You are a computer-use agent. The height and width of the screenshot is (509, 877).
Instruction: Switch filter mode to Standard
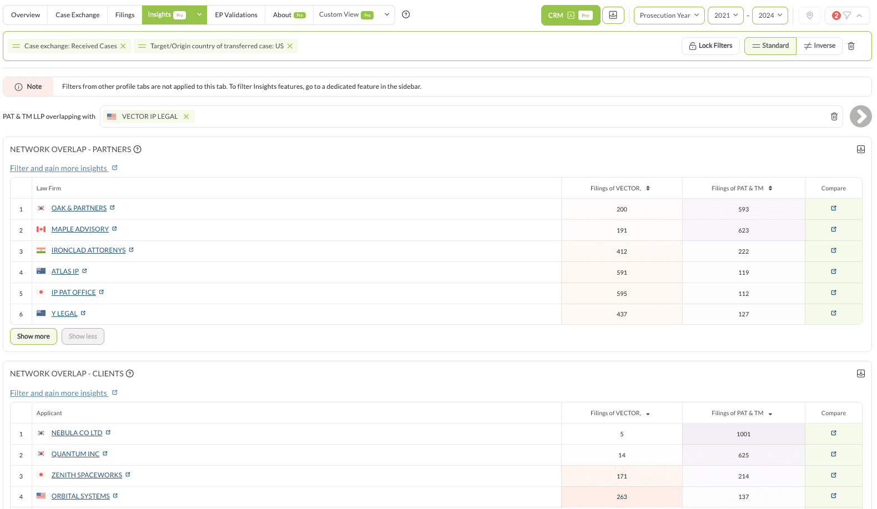click(770, 46)
